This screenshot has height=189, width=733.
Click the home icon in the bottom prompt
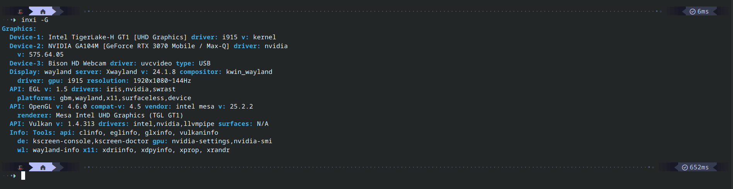[43, 167]
